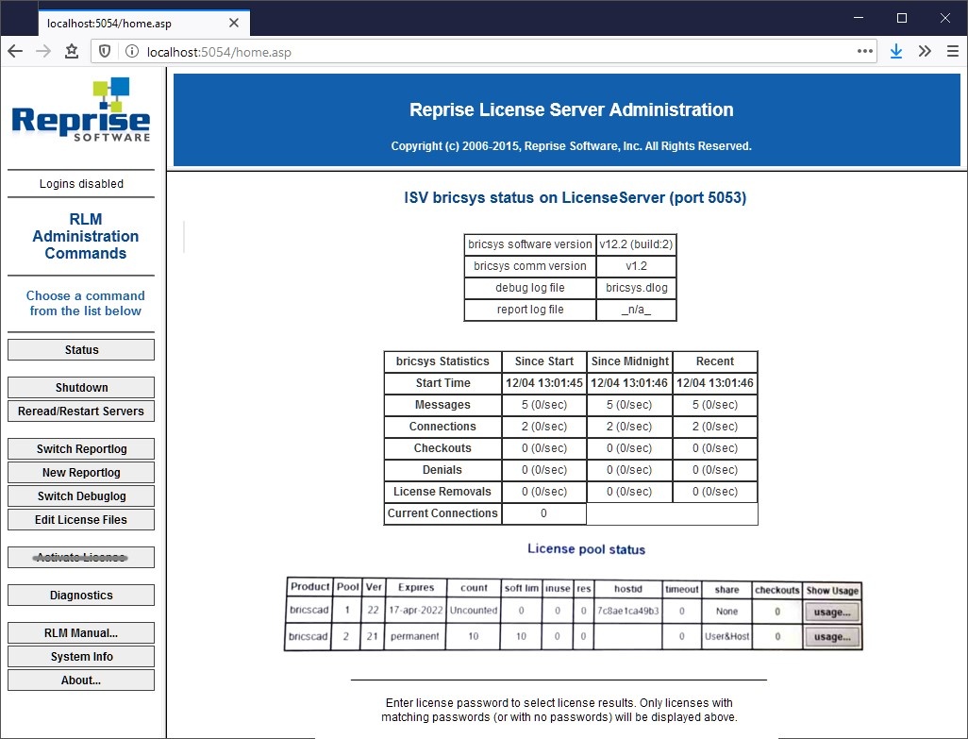This screenshot has height=739, width=968.
Task: Click Switch Debuglog
Action: [x=81, y=495]
